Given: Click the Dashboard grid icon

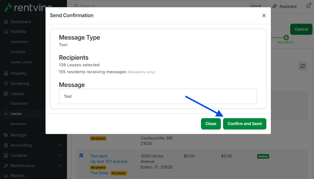Looking at the screenshot, I should point(6,22).
